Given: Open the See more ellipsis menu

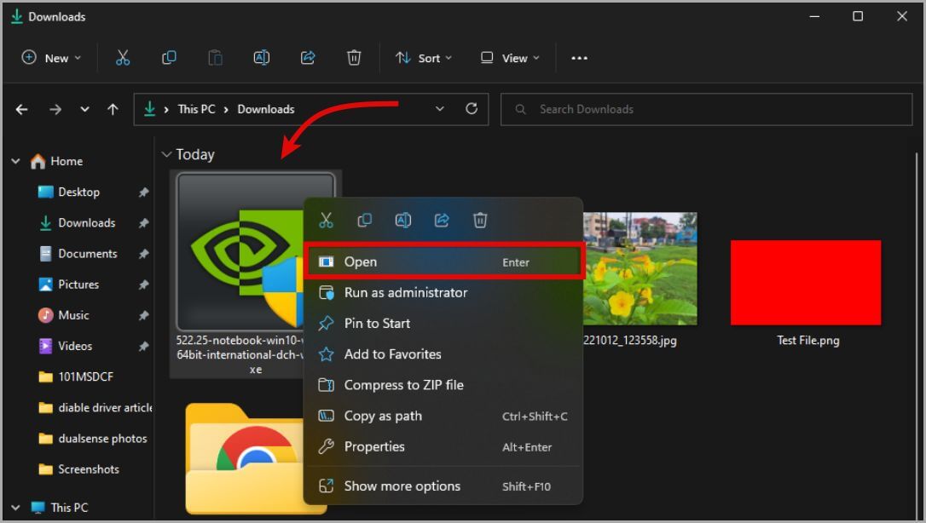Looking at the screenshot, I should (579, 58).
